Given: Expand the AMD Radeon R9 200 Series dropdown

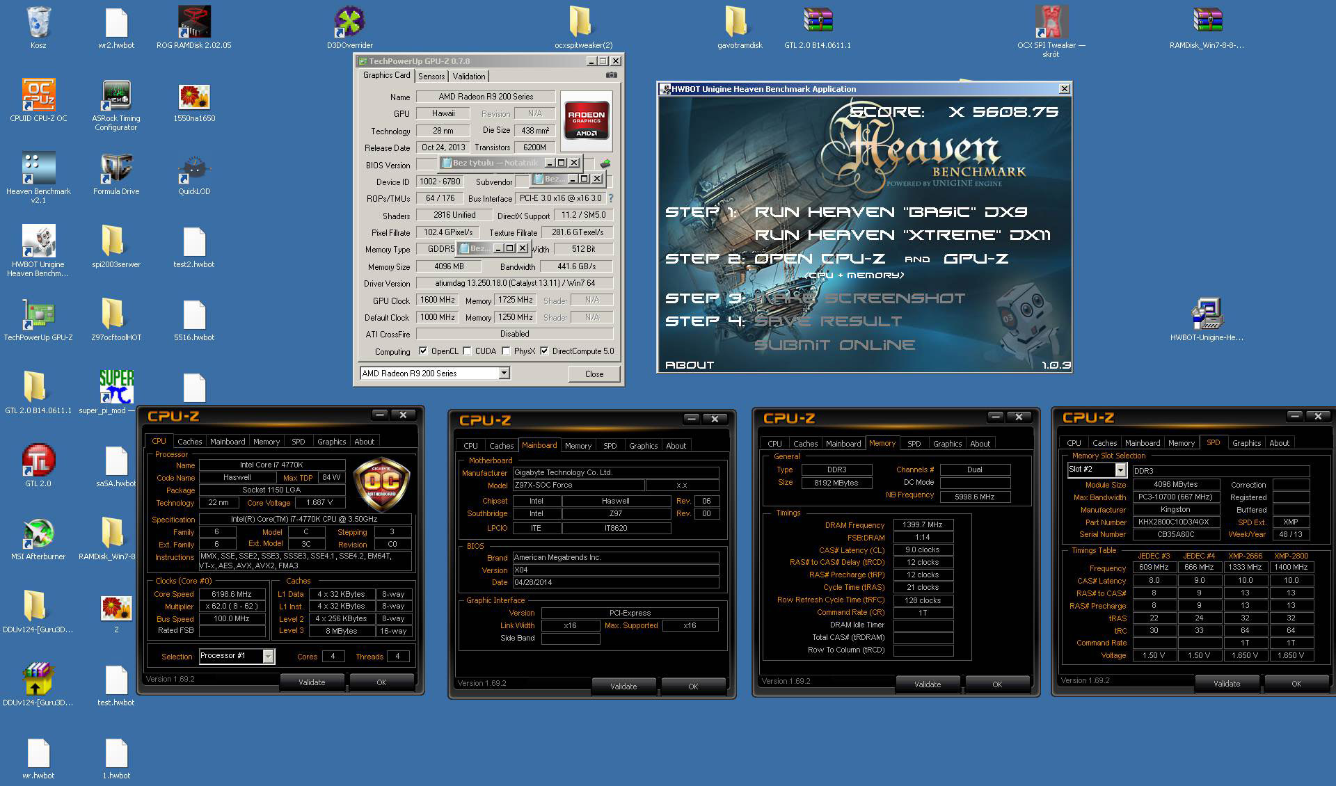Looking at the screenshot, I should pos(504,374).
